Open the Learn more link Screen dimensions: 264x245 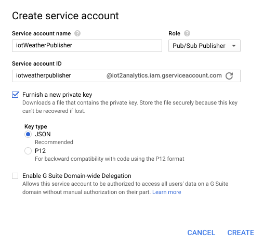[x=167, y=192]
